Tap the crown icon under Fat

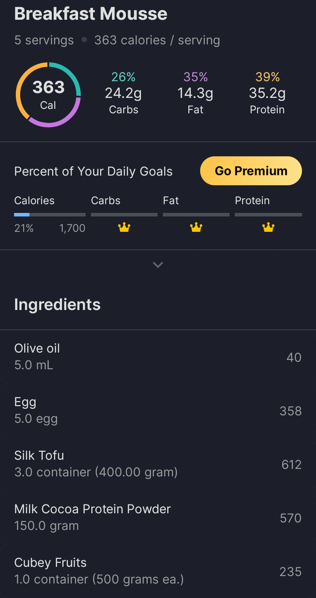(196, 228)
